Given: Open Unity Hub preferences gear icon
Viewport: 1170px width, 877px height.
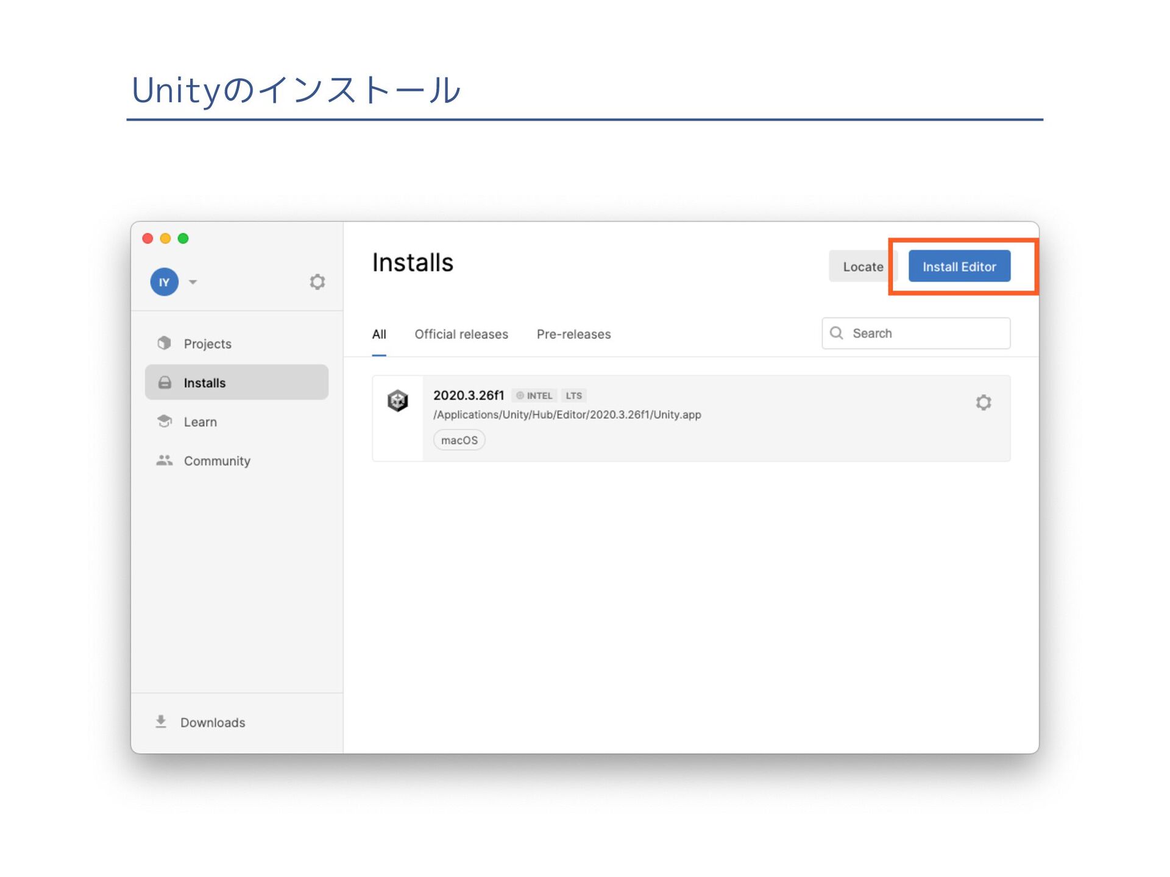Looking at the screenshot, I should 317,281.
